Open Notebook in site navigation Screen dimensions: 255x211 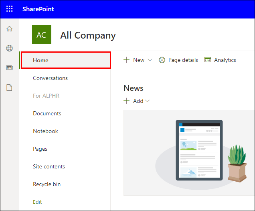tap(45, 131)
